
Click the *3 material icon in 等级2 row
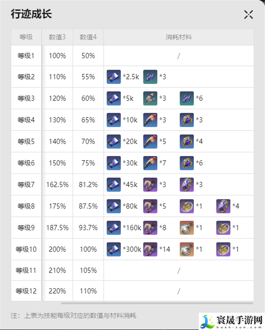point(150,77)
